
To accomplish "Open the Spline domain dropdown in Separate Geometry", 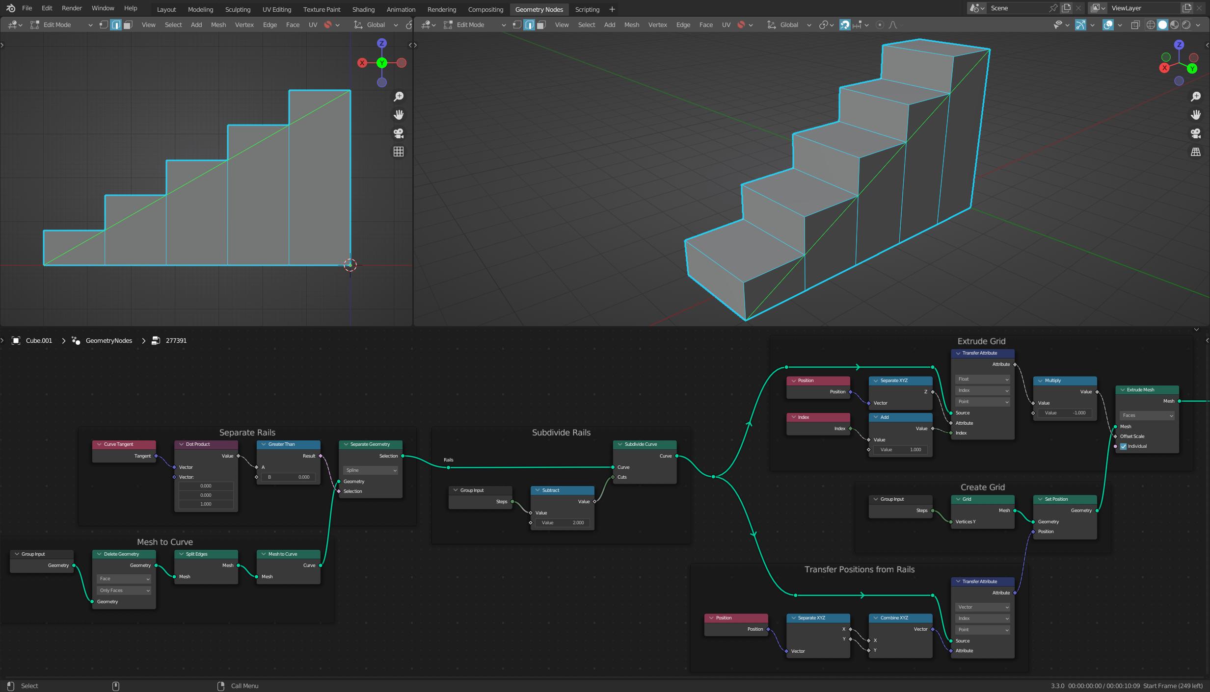I will point(370,470).
